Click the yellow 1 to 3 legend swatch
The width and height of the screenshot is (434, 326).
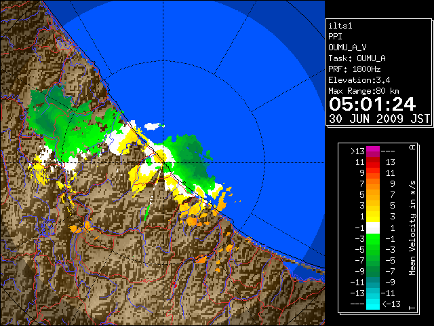pos(373,217)
